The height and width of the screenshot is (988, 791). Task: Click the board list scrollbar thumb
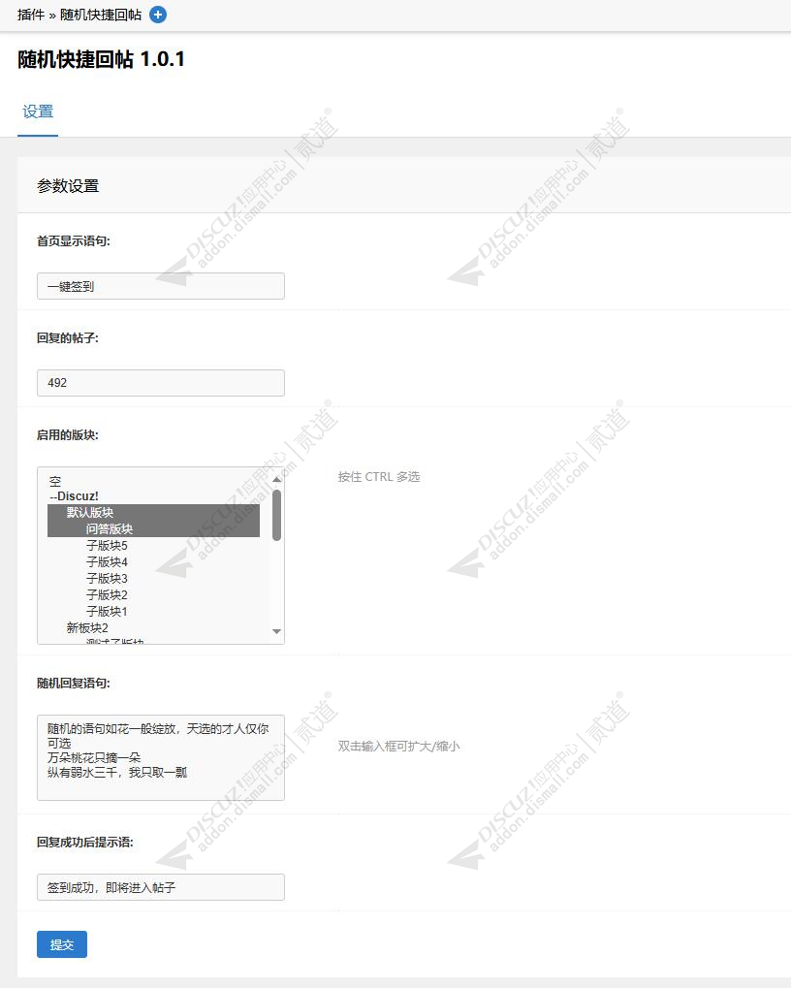(x=276, y=515)
